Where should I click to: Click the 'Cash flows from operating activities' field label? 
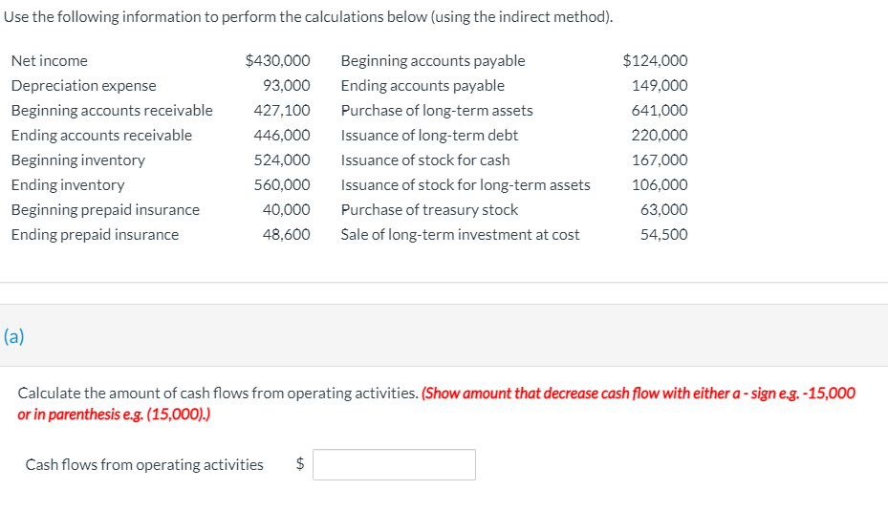(x=144, y=464)
